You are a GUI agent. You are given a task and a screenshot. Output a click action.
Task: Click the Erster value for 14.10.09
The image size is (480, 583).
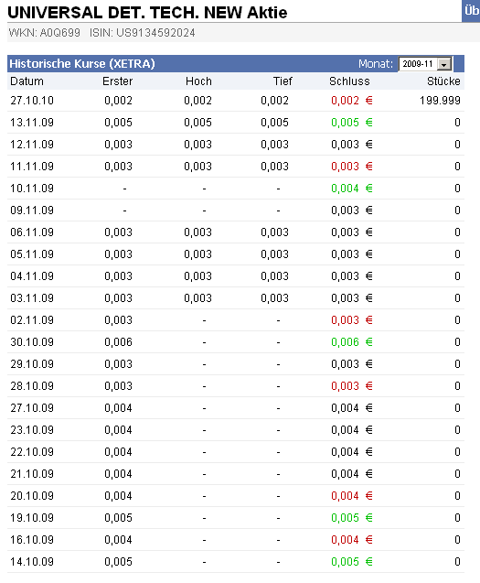[x=118, y=561]
